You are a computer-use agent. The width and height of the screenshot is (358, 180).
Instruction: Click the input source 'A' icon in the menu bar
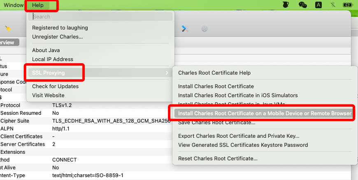pyautogui.click(x=318, y=5)
